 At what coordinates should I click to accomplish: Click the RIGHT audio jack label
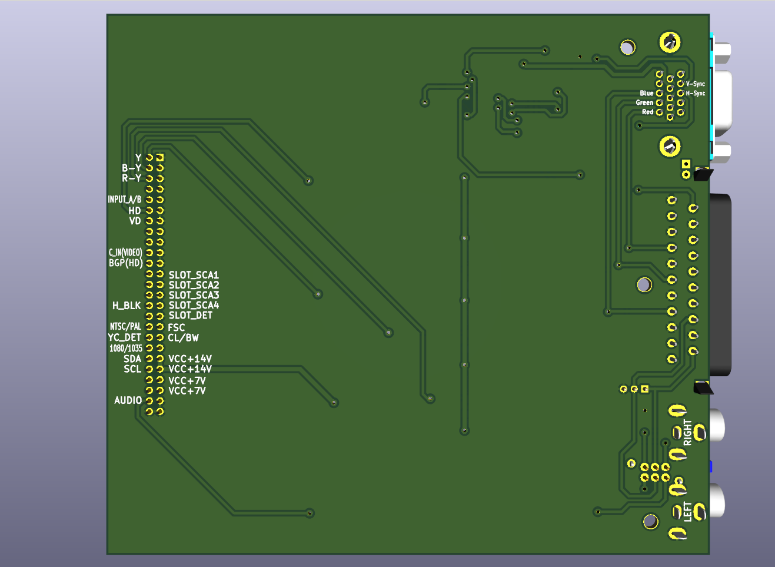coord(687,432)
